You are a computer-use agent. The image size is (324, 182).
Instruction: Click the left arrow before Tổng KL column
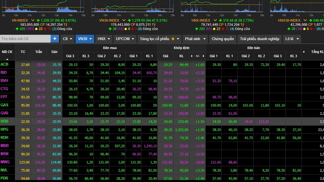click(304, 52)
